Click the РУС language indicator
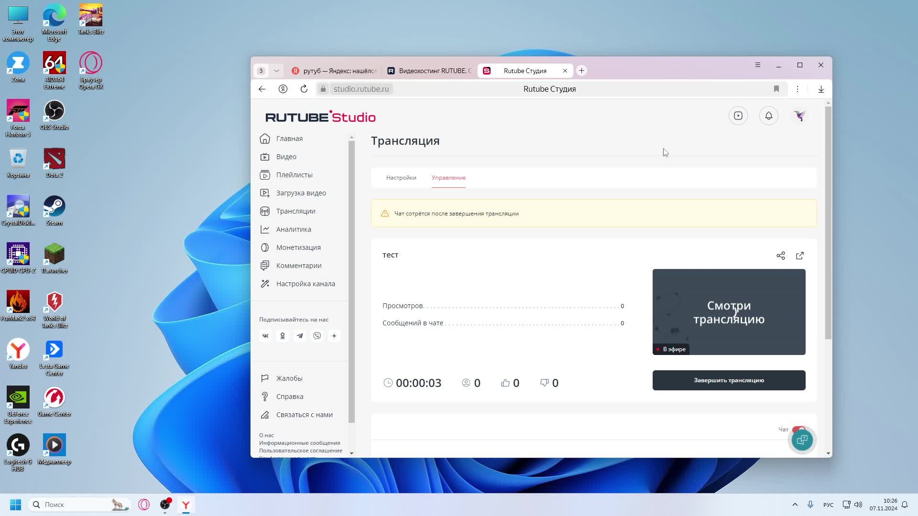 point(829,505)
